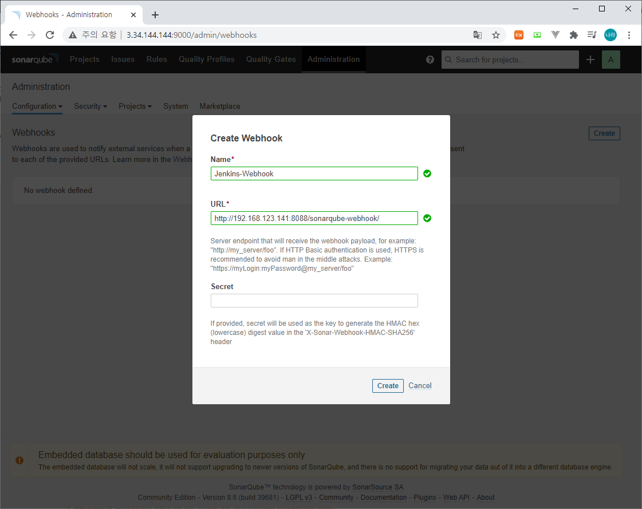Go back using the browser back arrow

click(13, 35)
